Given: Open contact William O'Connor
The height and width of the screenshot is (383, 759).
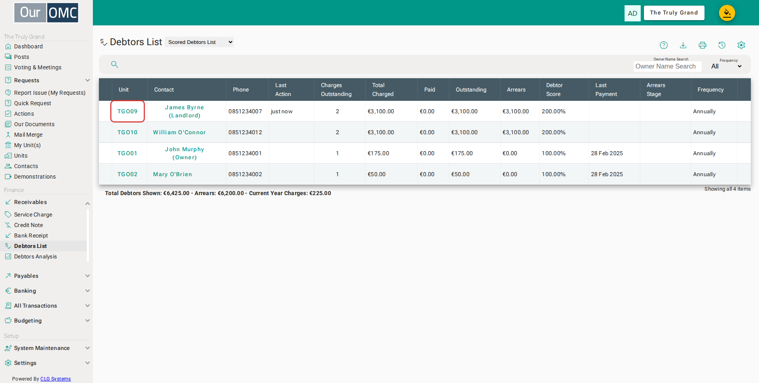Looking at the screenshot, I should pos(179,132).
